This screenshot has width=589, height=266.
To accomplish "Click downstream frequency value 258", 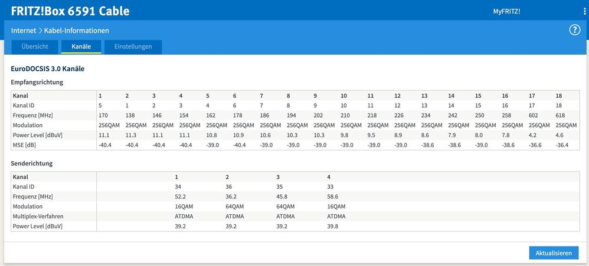I will point(507,115).
